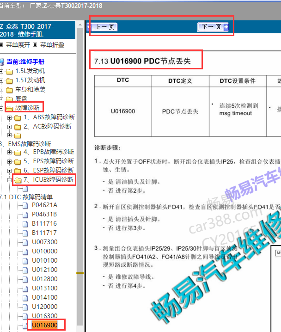Click page icon beside P04621A
This screenshot has width=281, height=332.
coord(25,205)
